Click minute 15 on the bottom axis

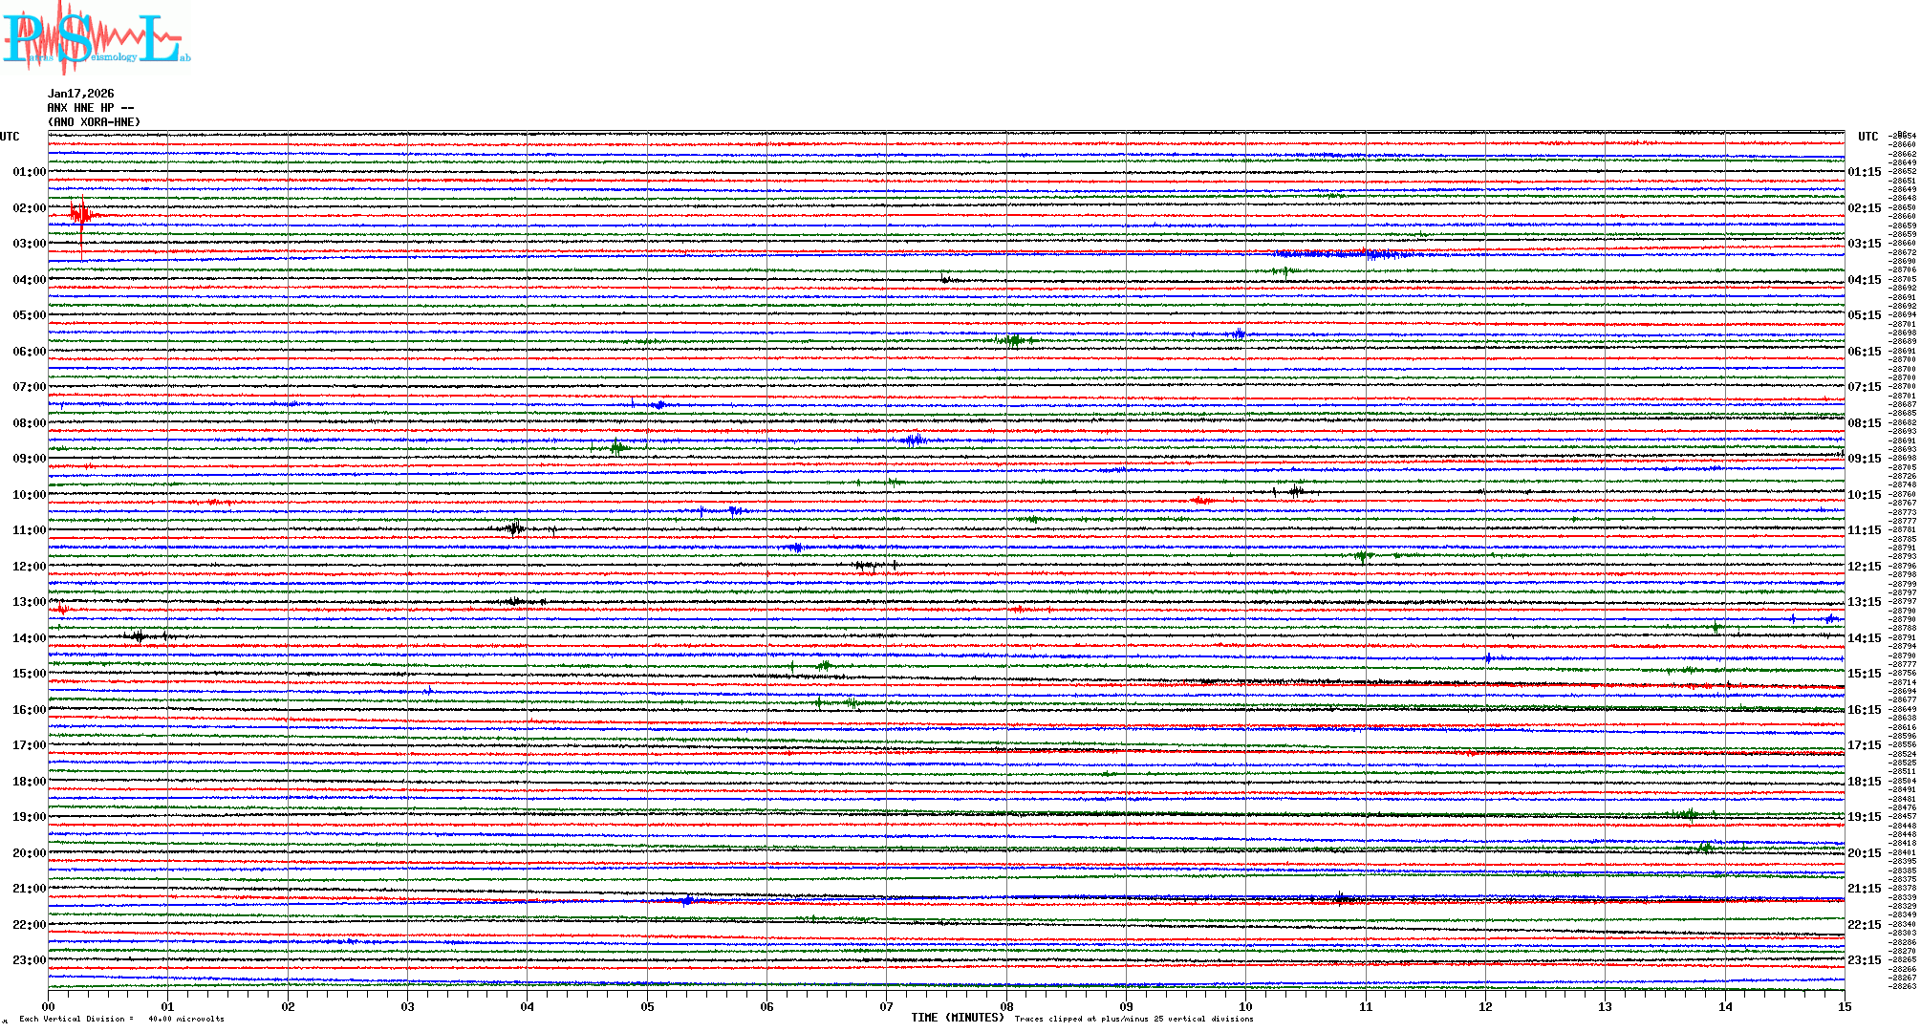1844,1006
